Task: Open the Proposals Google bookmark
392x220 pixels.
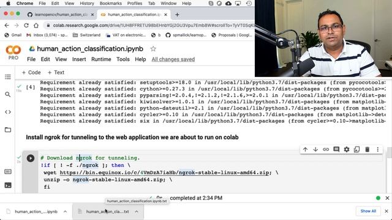Action: pos(232,35)
